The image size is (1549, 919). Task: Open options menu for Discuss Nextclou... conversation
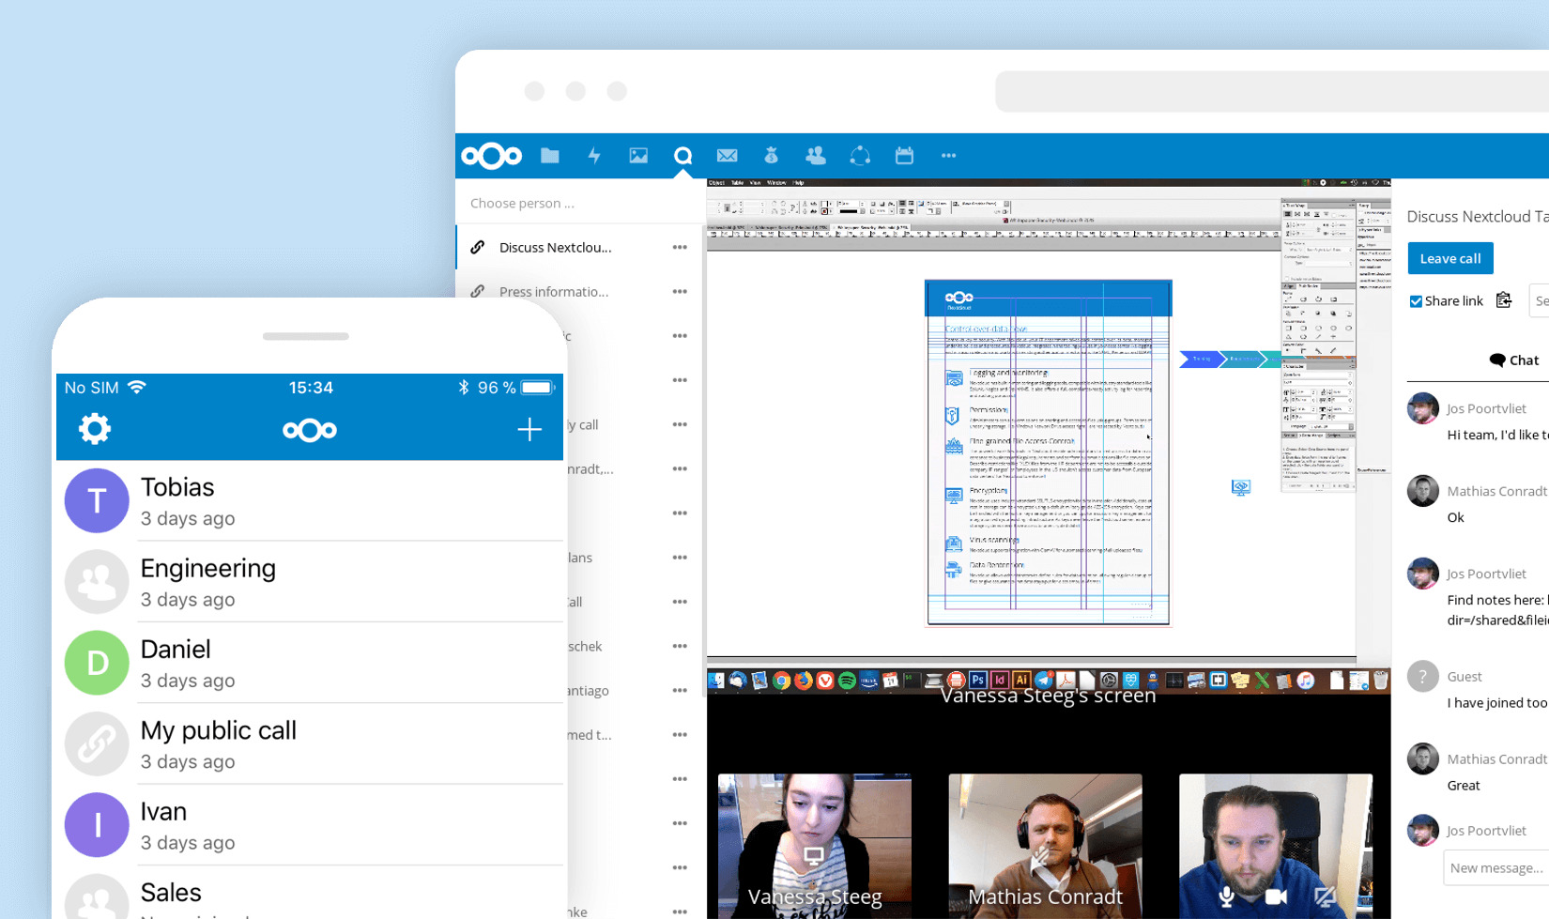click(680, 248)
